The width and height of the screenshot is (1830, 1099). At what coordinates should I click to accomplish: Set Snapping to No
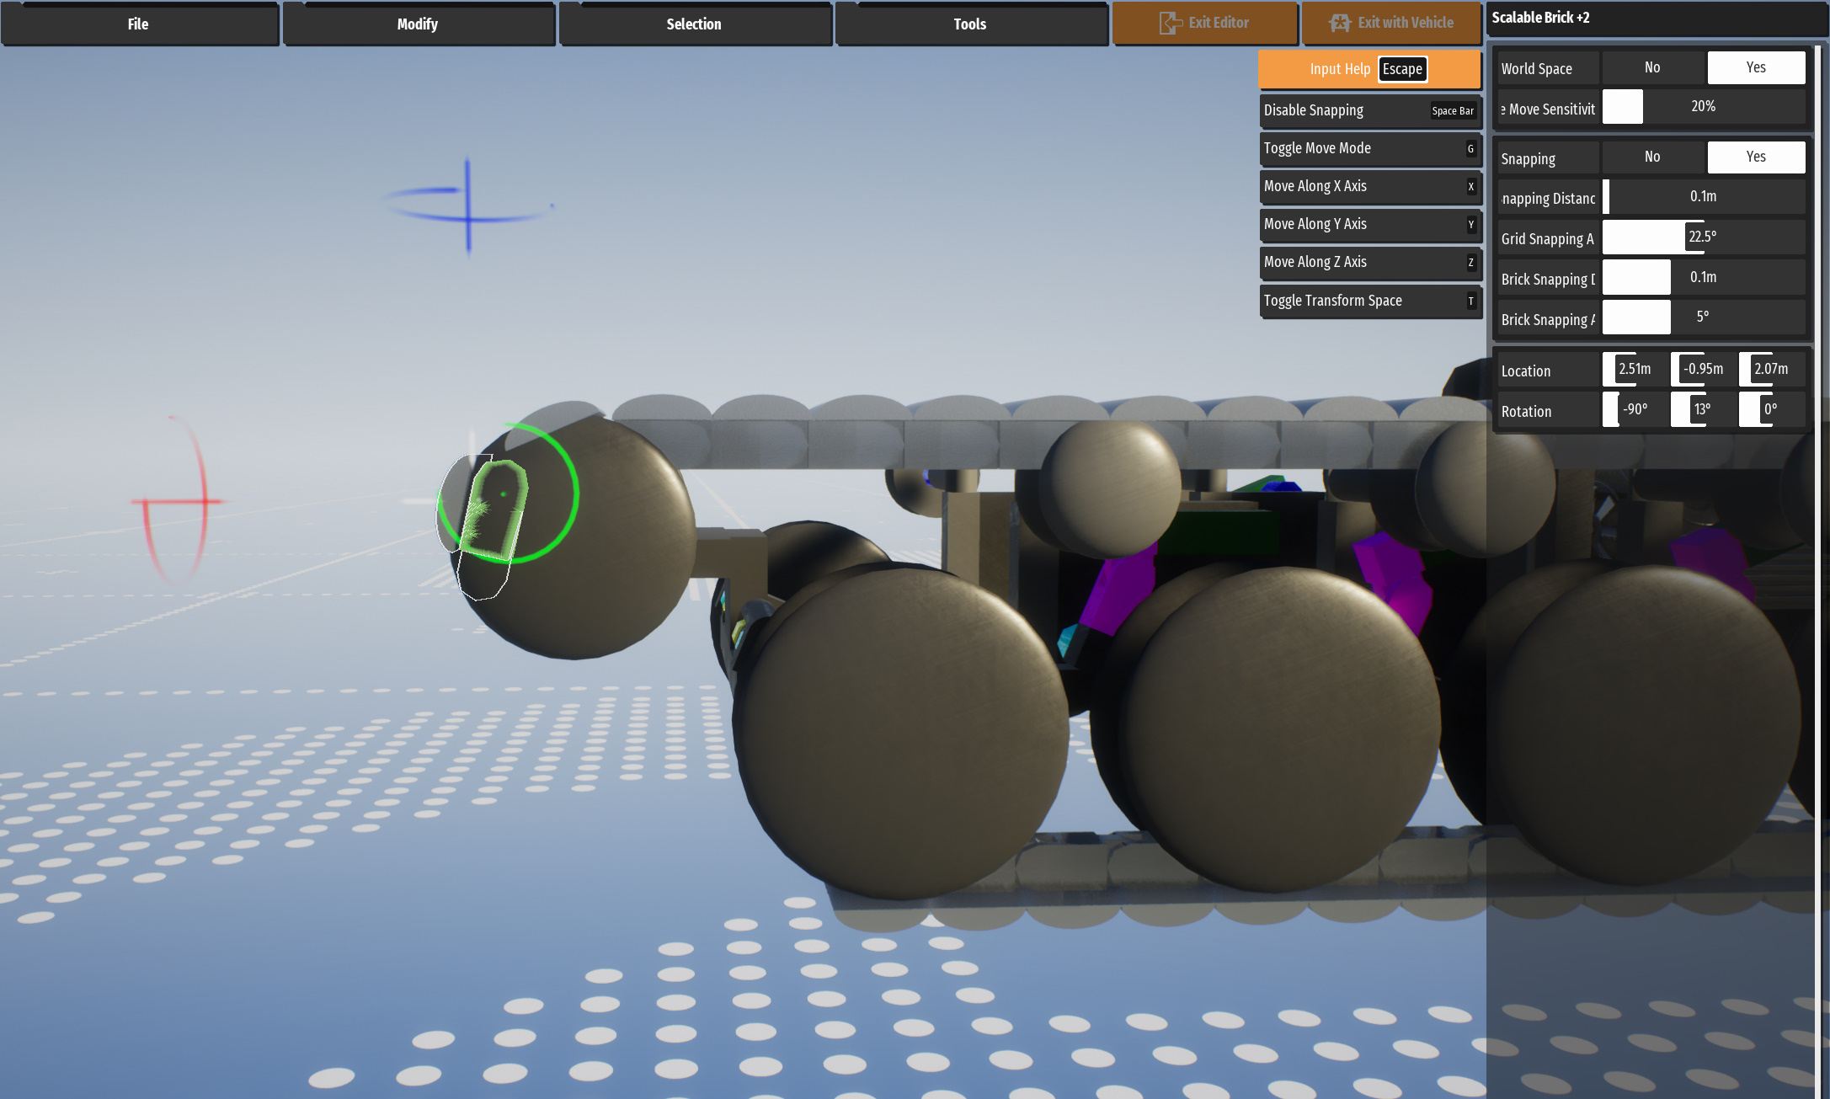click(1652, 157)
